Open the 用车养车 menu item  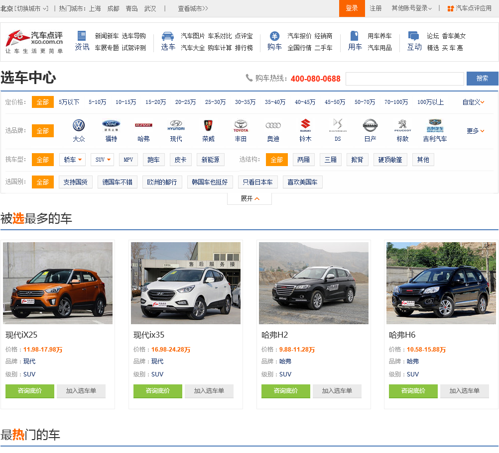(379, 36)
